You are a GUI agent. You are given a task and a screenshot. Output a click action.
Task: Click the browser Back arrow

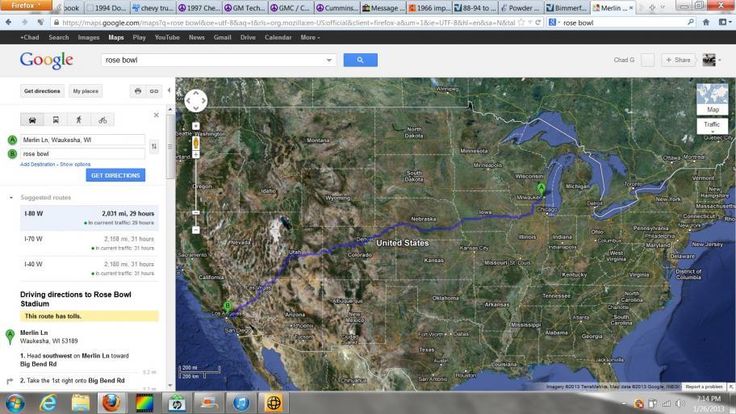point(8,22)
